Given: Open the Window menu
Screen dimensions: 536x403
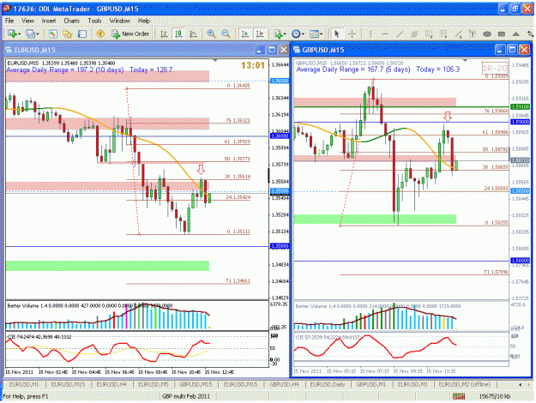Looking at the screenshot, I should pyautogui.click(x=120, y=21).
